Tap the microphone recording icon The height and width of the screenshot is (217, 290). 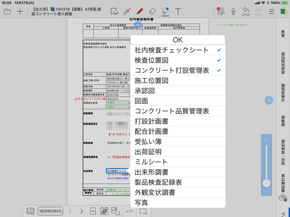(233, 12)
